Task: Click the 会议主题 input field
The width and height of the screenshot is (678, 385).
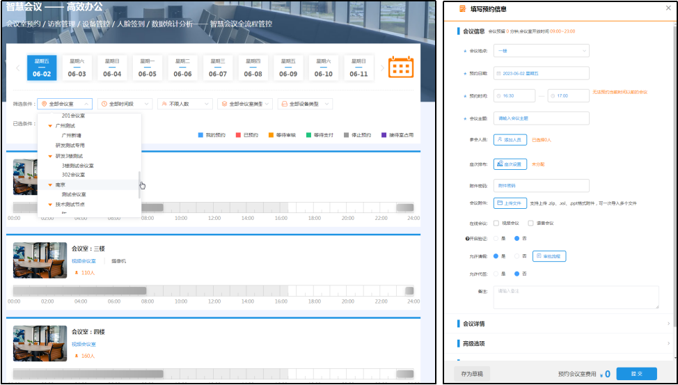Action: 542,118
